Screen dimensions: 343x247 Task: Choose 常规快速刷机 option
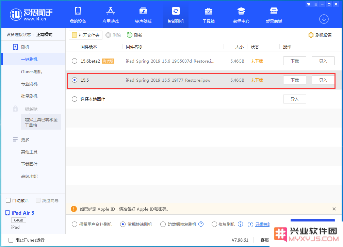coord(123,224)
